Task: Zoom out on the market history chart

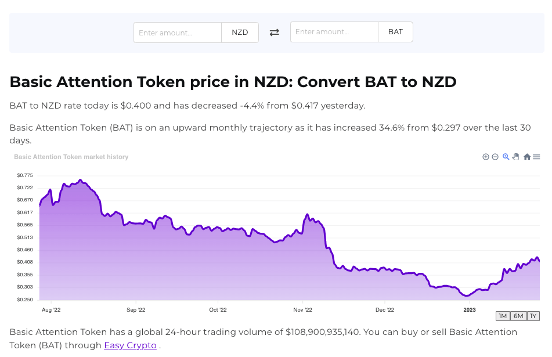Action: click(495, 157)
